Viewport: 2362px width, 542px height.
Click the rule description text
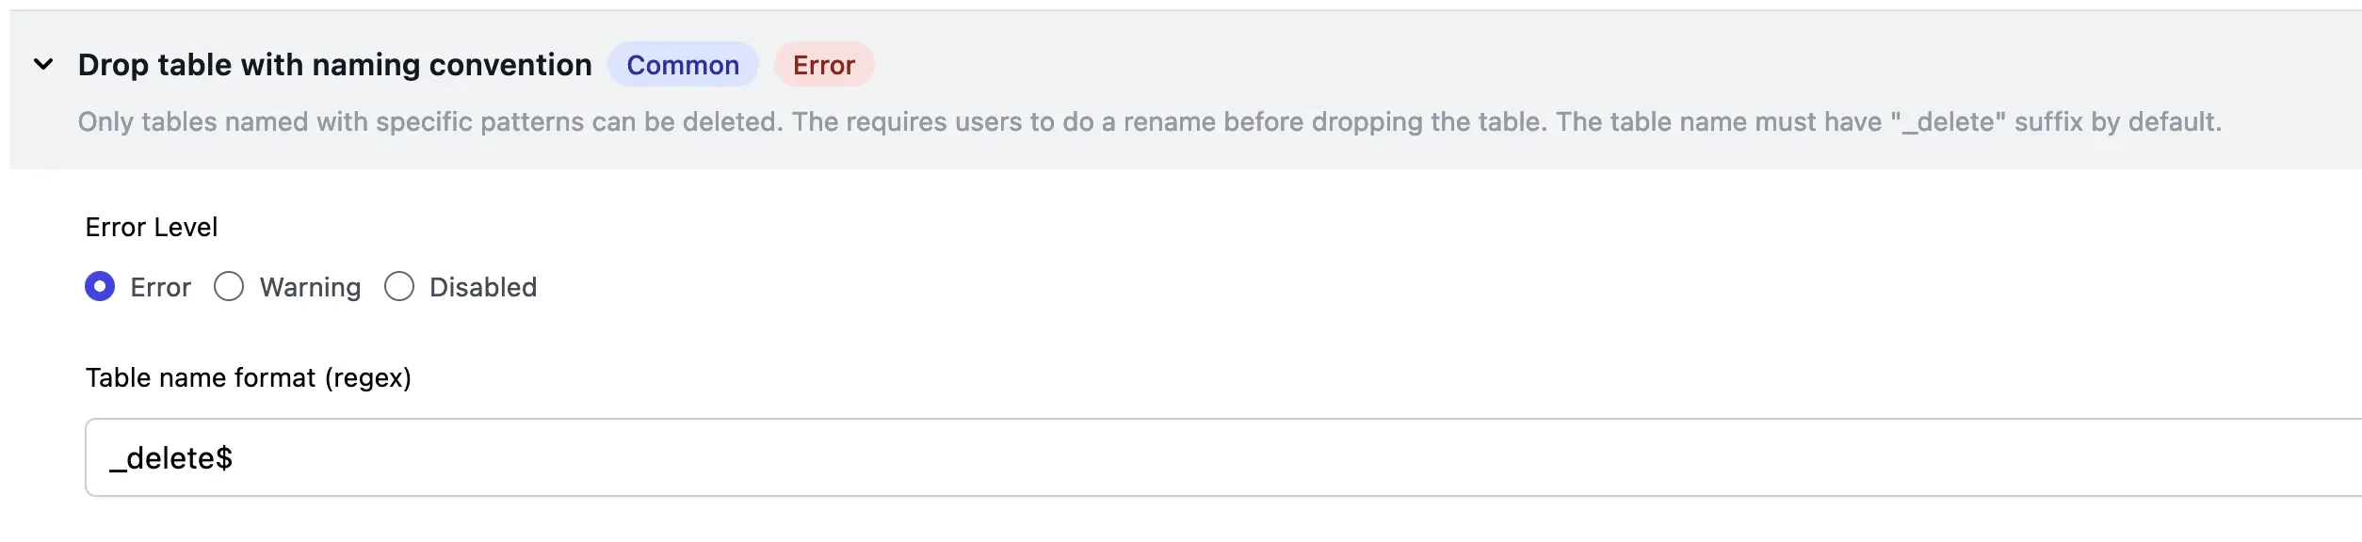(1130, 120)
